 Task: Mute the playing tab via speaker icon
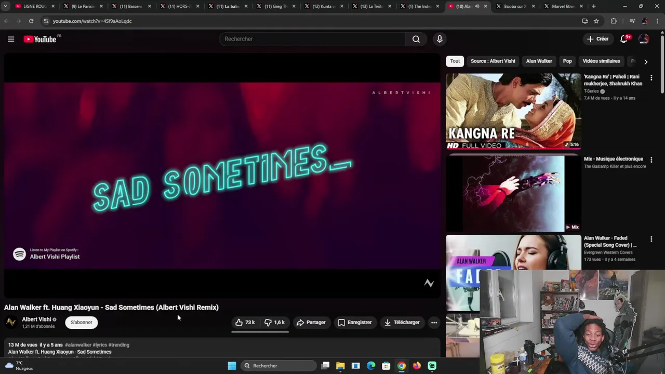click(x=477, y=6)
